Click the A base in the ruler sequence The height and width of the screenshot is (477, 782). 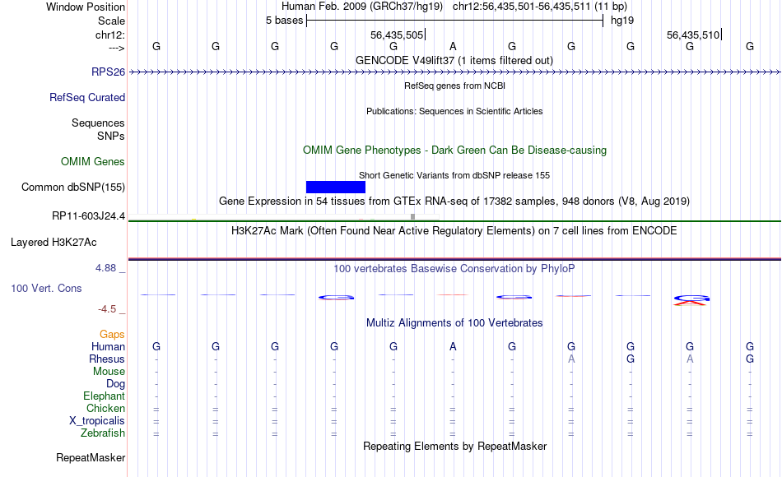(x=453, y=46)
